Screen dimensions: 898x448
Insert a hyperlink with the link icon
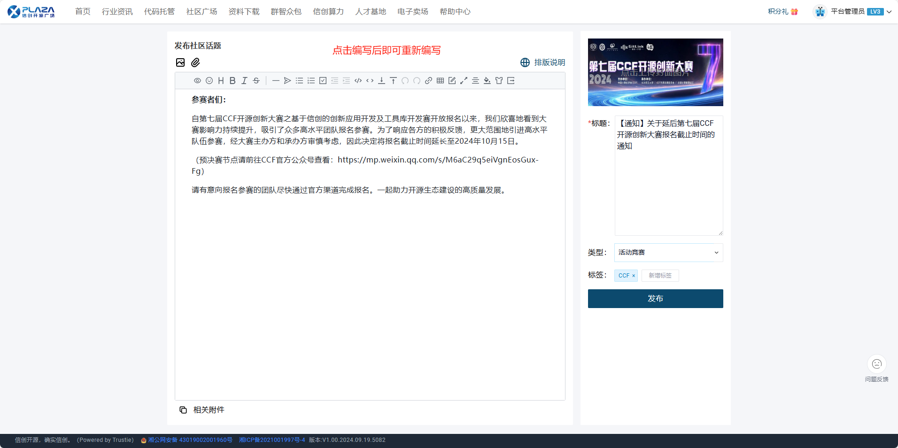click(428, 81)
